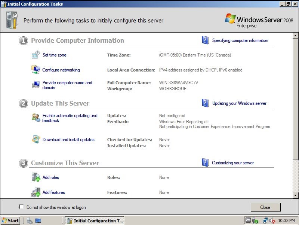Image resolution: width=299 pixels, height=225 pixels.
Task: Click the Features value None
Action: (x=164, y=192)
